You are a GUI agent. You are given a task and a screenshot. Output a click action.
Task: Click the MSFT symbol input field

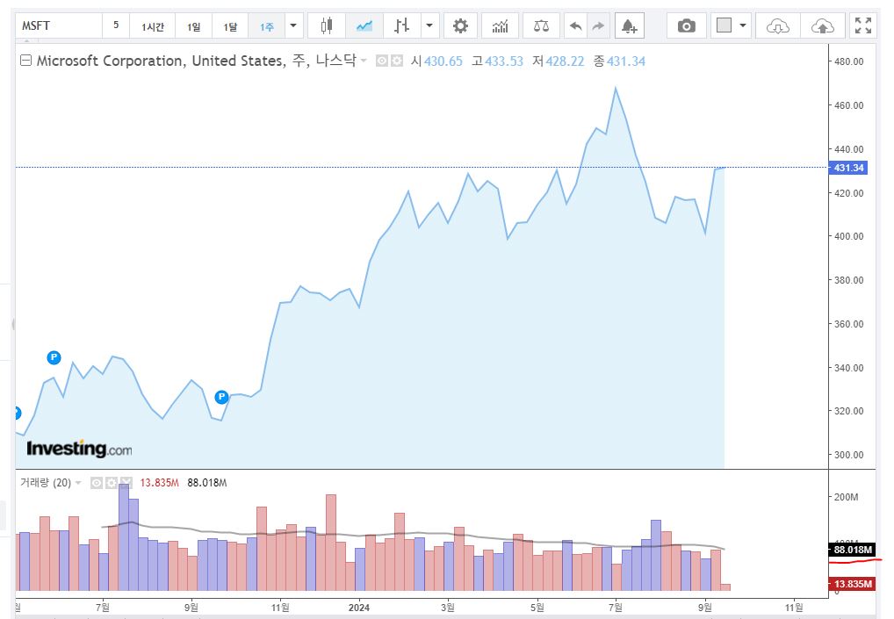[x=59, y=25]
